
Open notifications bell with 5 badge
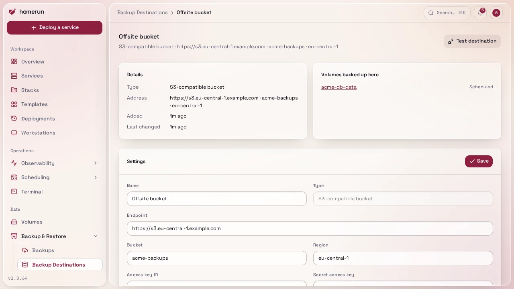click(x=480, y=13)
